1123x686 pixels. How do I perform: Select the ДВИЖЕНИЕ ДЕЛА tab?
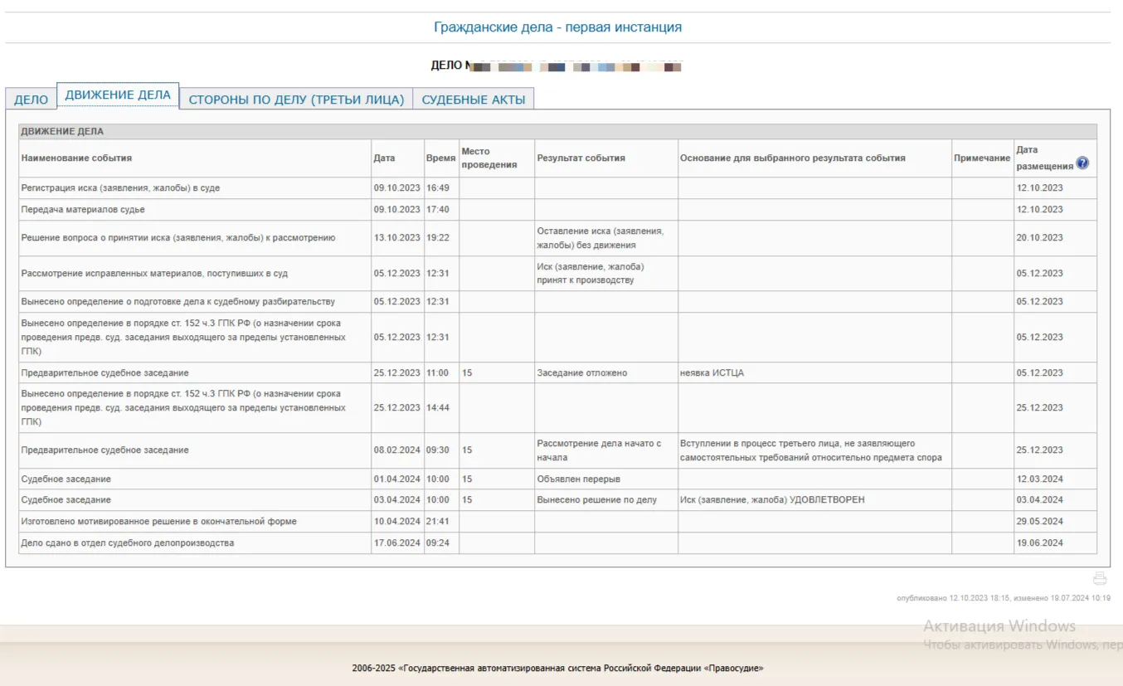click(118, 95)
